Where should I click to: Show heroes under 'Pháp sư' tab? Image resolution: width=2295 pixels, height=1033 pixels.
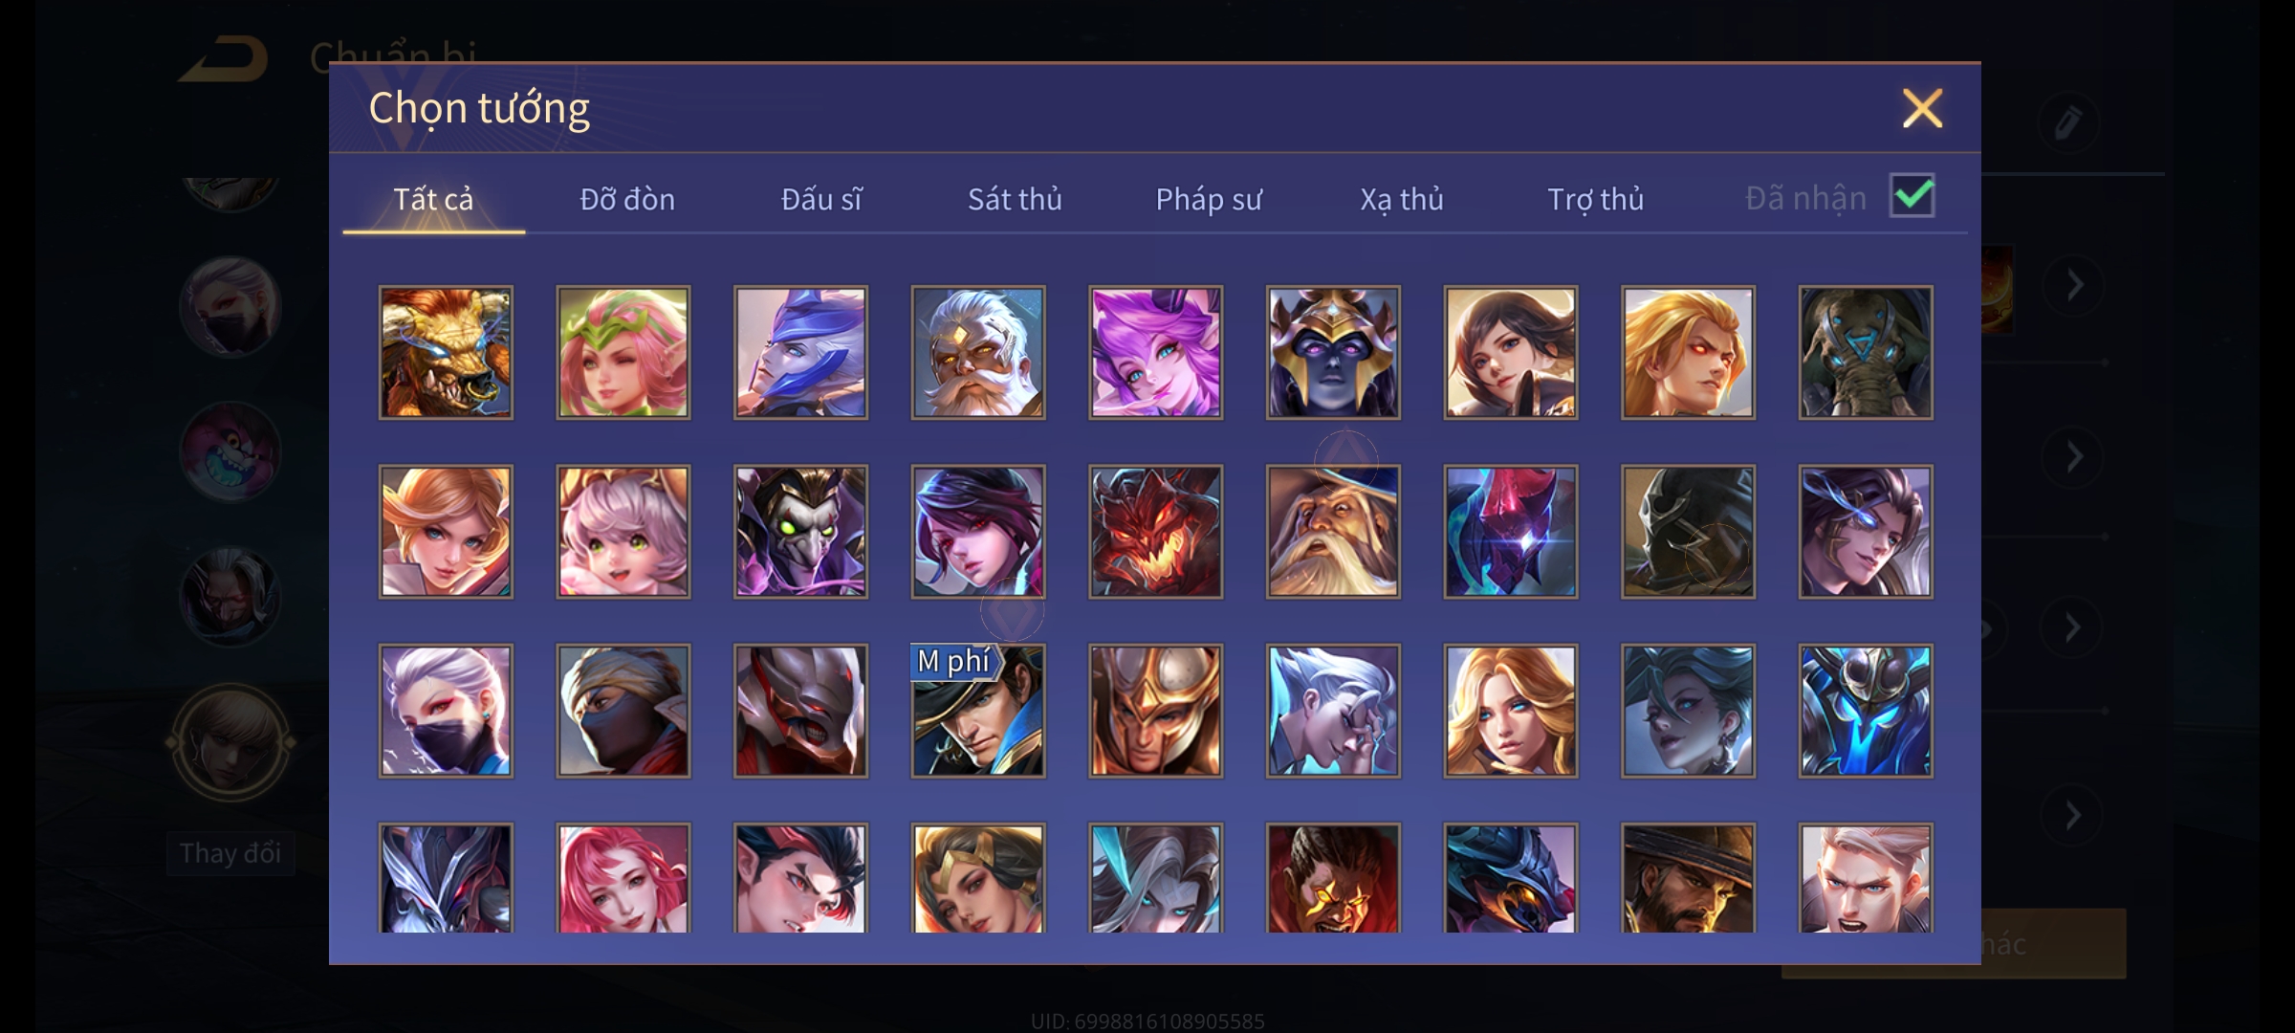click(1209, 199)
